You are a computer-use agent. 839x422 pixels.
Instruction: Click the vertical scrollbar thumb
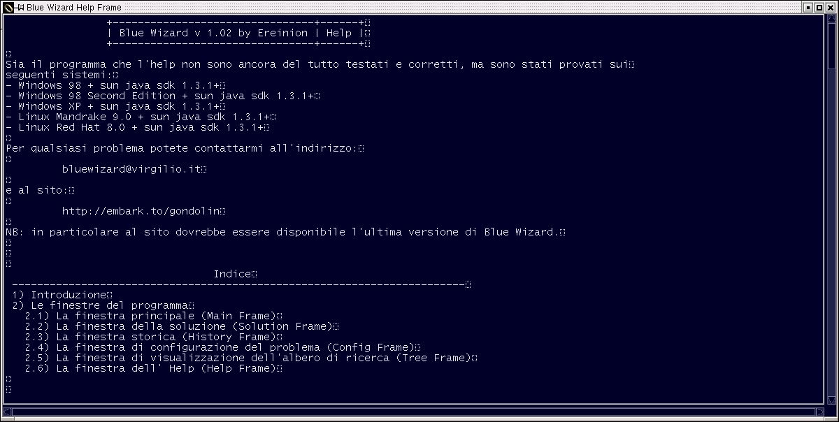pos(831,46)
